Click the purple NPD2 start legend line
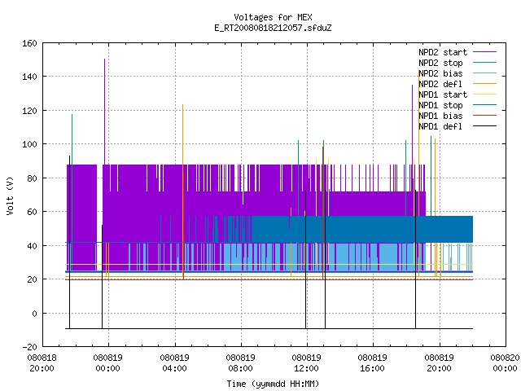This screenshot has width=521, height=391. (484, 52)
